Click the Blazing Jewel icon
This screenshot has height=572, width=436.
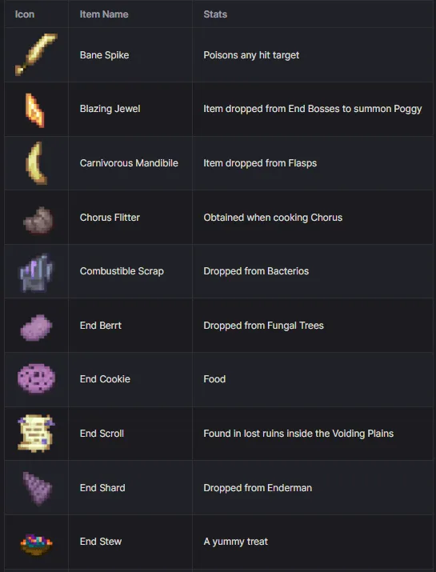click(x=35, y=110)
